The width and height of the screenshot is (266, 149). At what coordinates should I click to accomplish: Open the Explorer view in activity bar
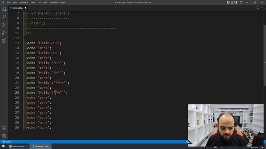(4, 9)
